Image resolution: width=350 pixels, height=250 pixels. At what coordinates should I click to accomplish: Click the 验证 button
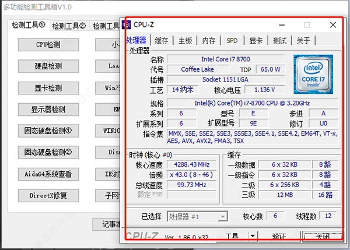[x=279, y=236]
